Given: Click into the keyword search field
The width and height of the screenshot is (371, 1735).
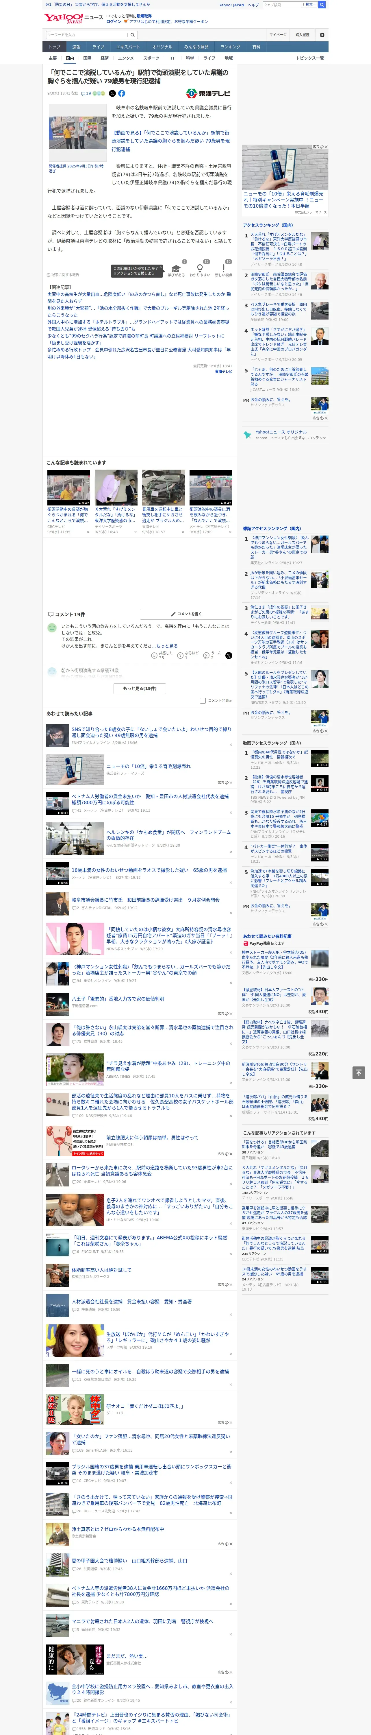Looking at the screenshot, I should point(87,35).
